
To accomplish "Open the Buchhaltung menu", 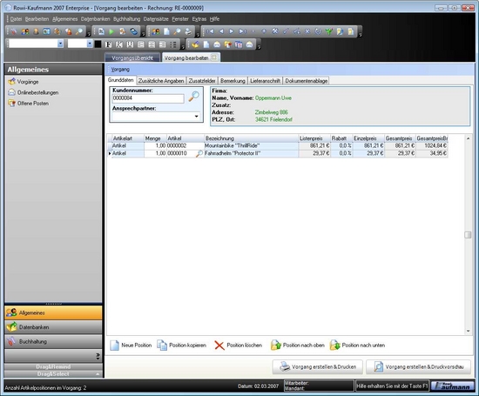I will (126, 19).
